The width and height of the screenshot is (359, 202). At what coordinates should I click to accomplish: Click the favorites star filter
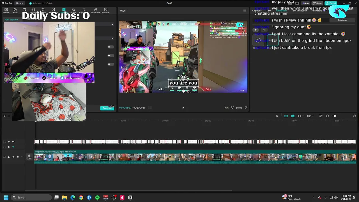pos(256,30)
